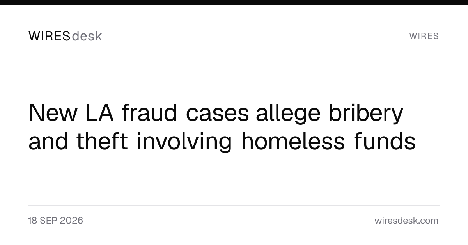Image resolution: width=468 pixels, height=245 pixels.
Task: Click the thin divider line above date
Action: (234, 205)
